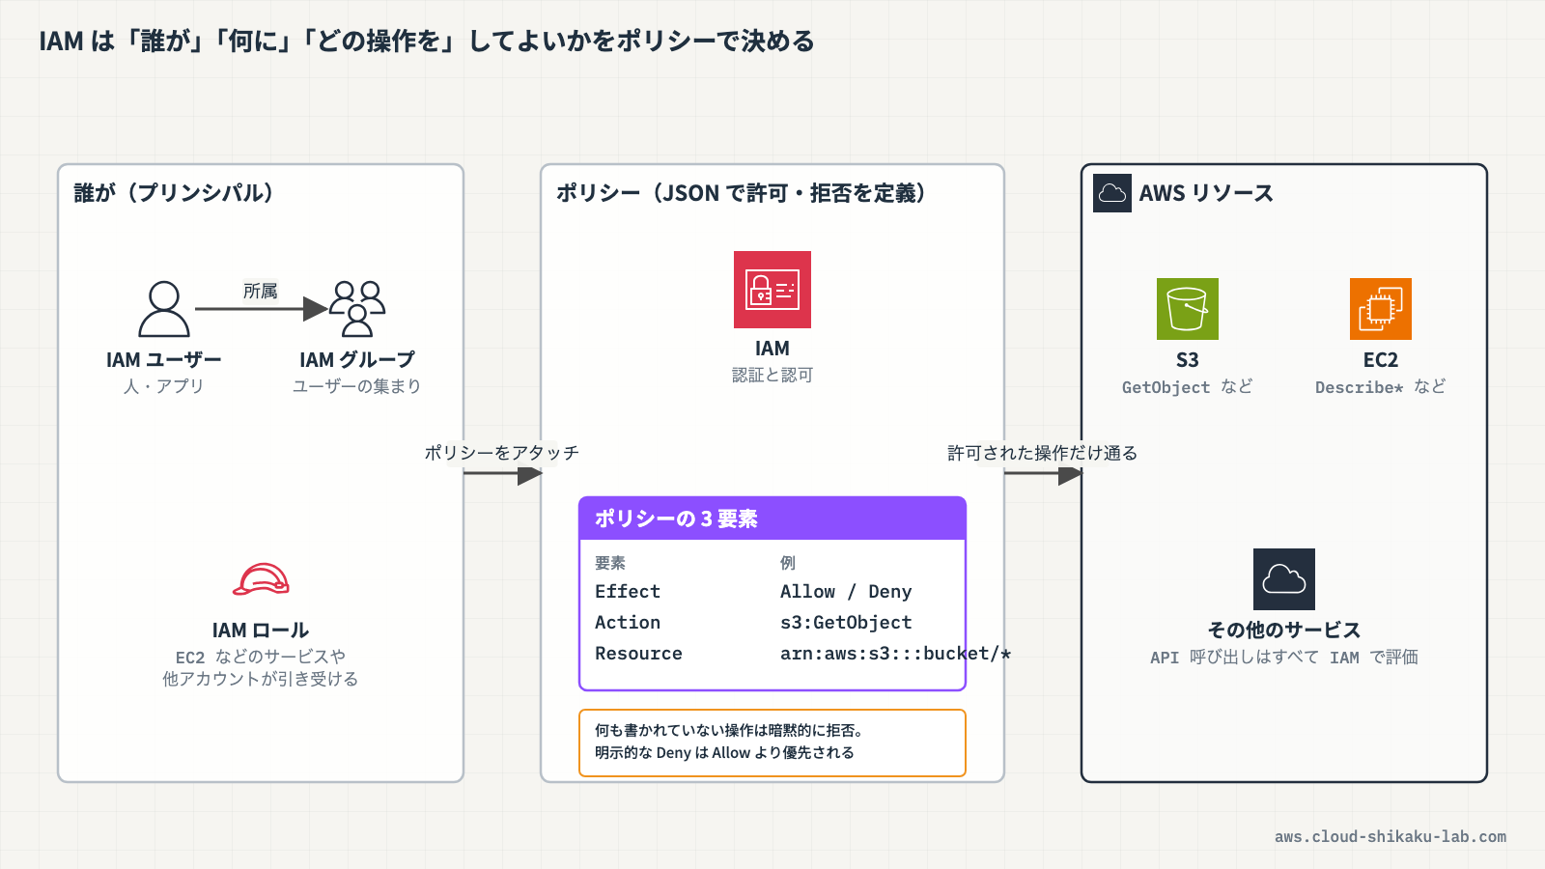Click the Resource row label
This screenshot has width=1545, height=869.
(x=638, y=654)
